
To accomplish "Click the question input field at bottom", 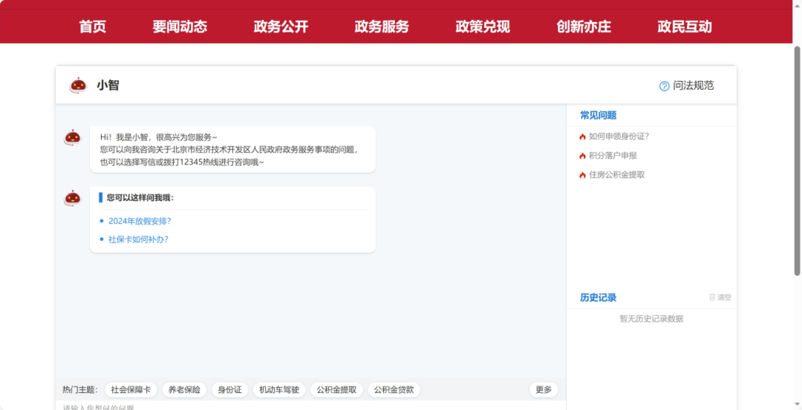I will coord(310,406).
